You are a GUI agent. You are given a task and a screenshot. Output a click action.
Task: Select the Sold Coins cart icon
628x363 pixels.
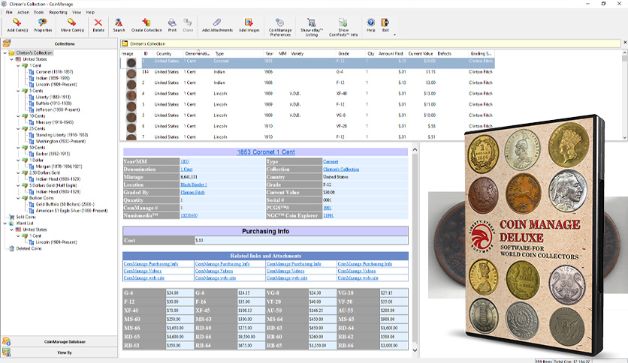click(x=11, y=217)
